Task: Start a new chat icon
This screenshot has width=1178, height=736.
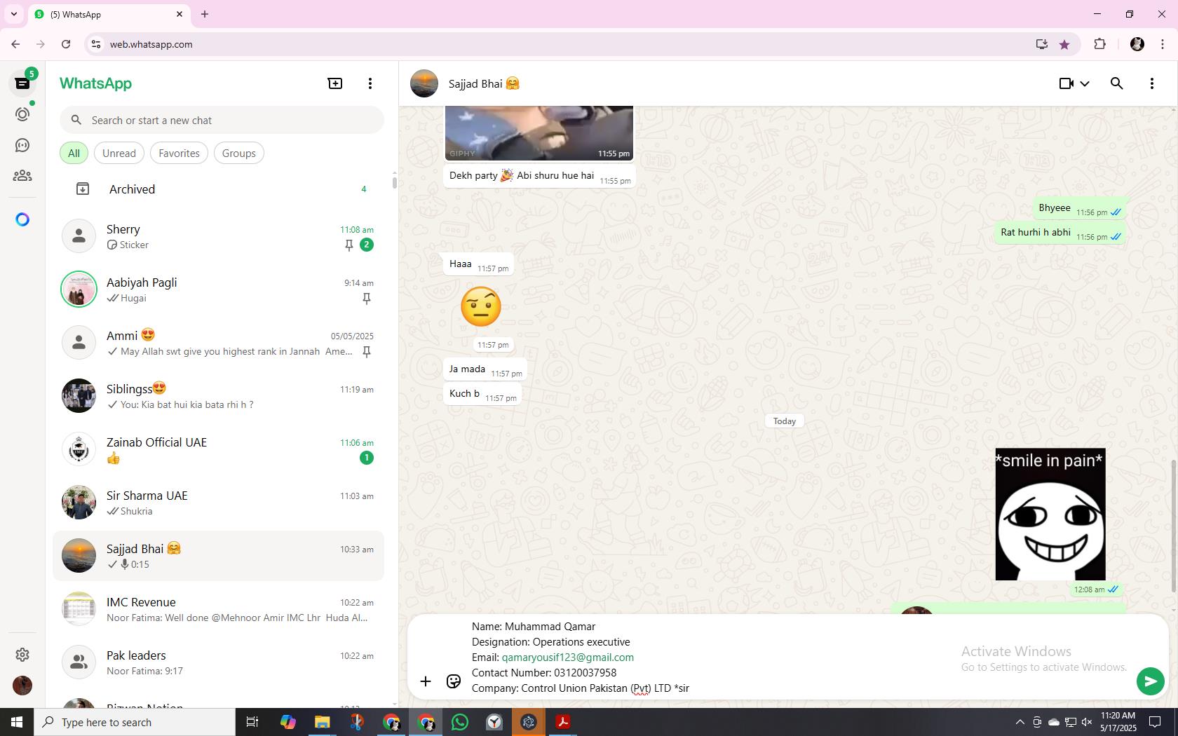Action: tap(335, 83)
